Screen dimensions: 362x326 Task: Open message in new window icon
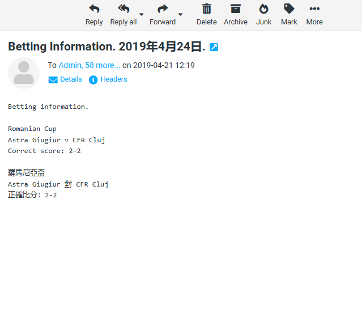(x=214, y=47)
